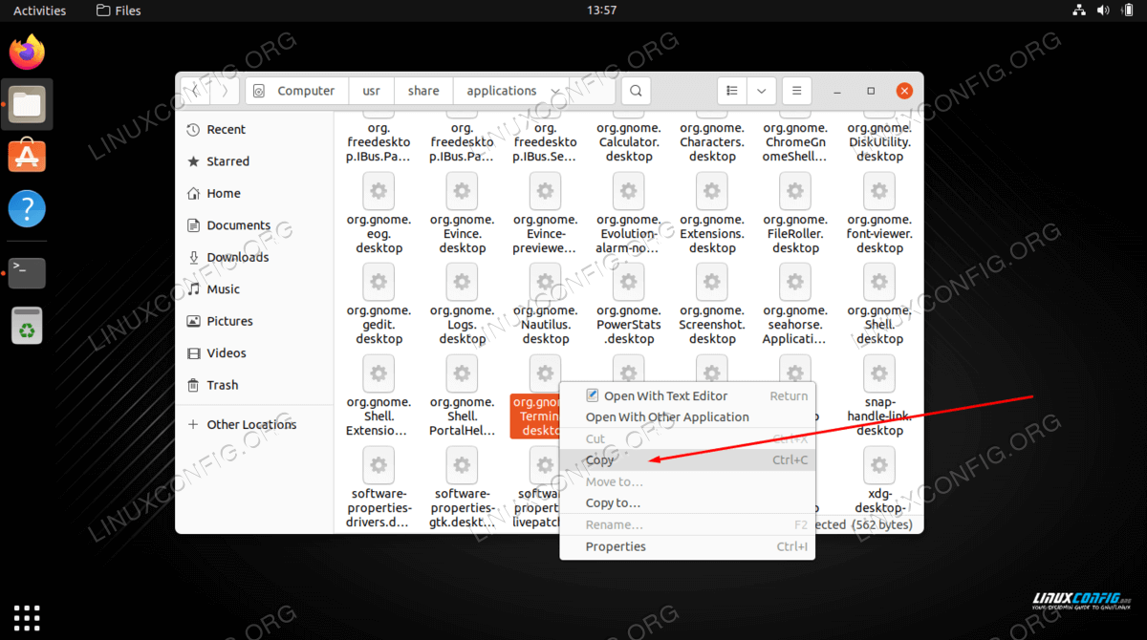
Task: Show Applications grid in the dock
Action: (27, 617)
